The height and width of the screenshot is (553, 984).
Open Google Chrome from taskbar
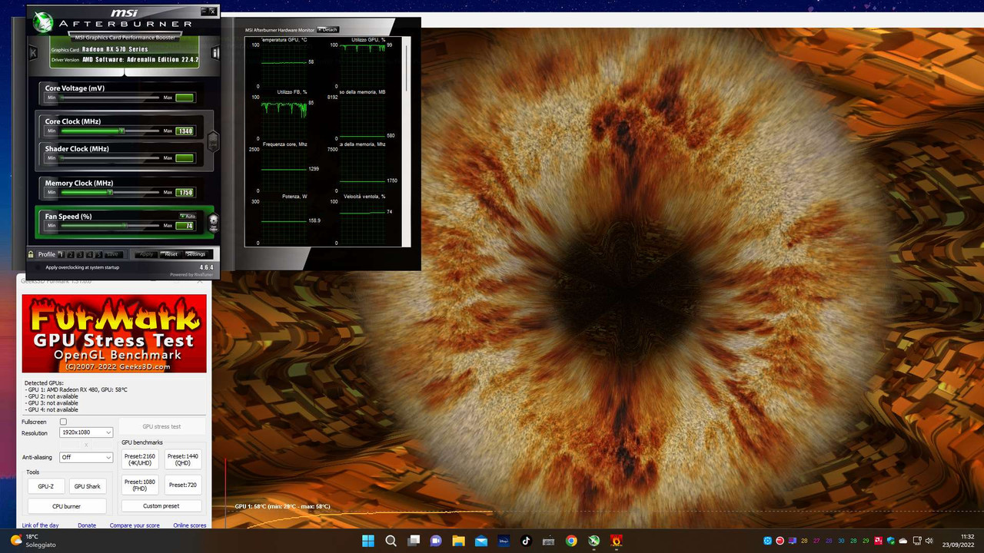(571, 540)
